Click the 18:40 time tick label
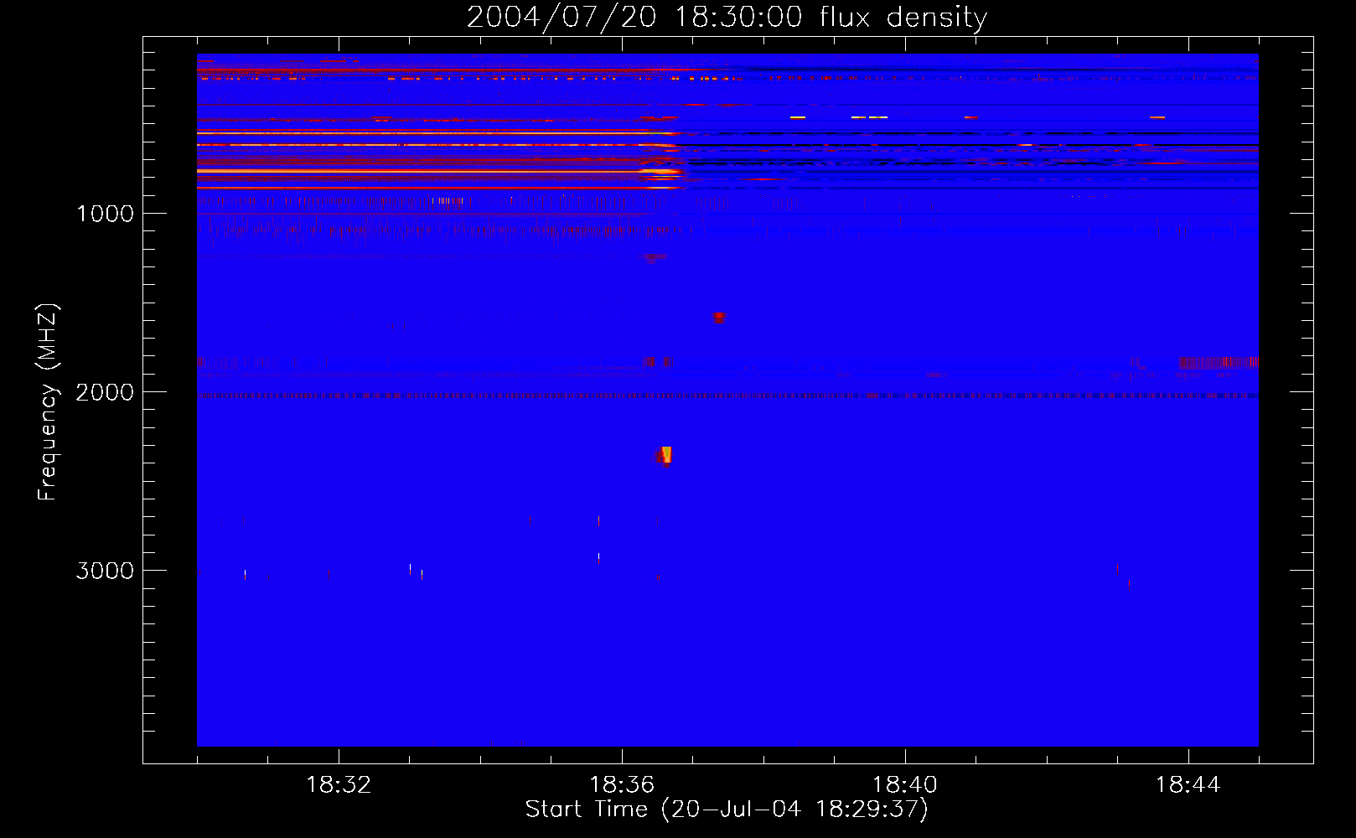The height and width of the screenshot is (838, 1356). tap(905, 785)
